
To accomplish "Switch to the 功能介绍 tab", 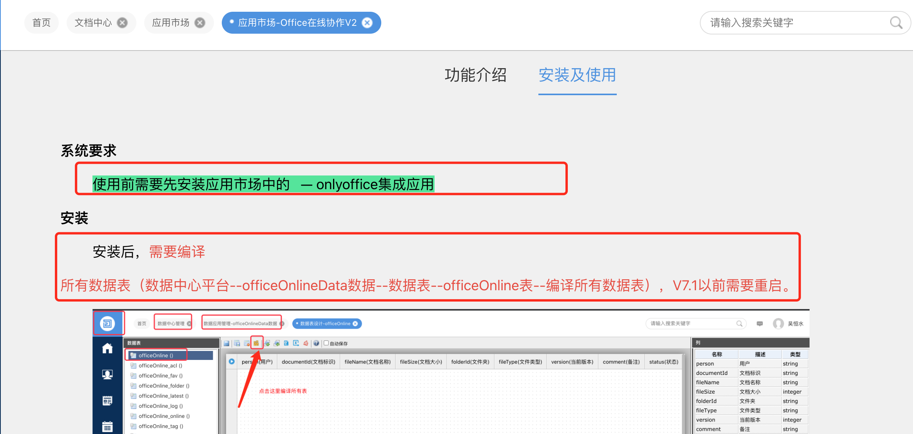I will 475,75.
